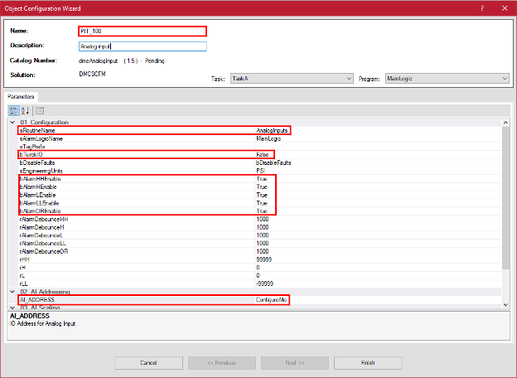Close the Object Configuration Wizard window

pos(505,7)
